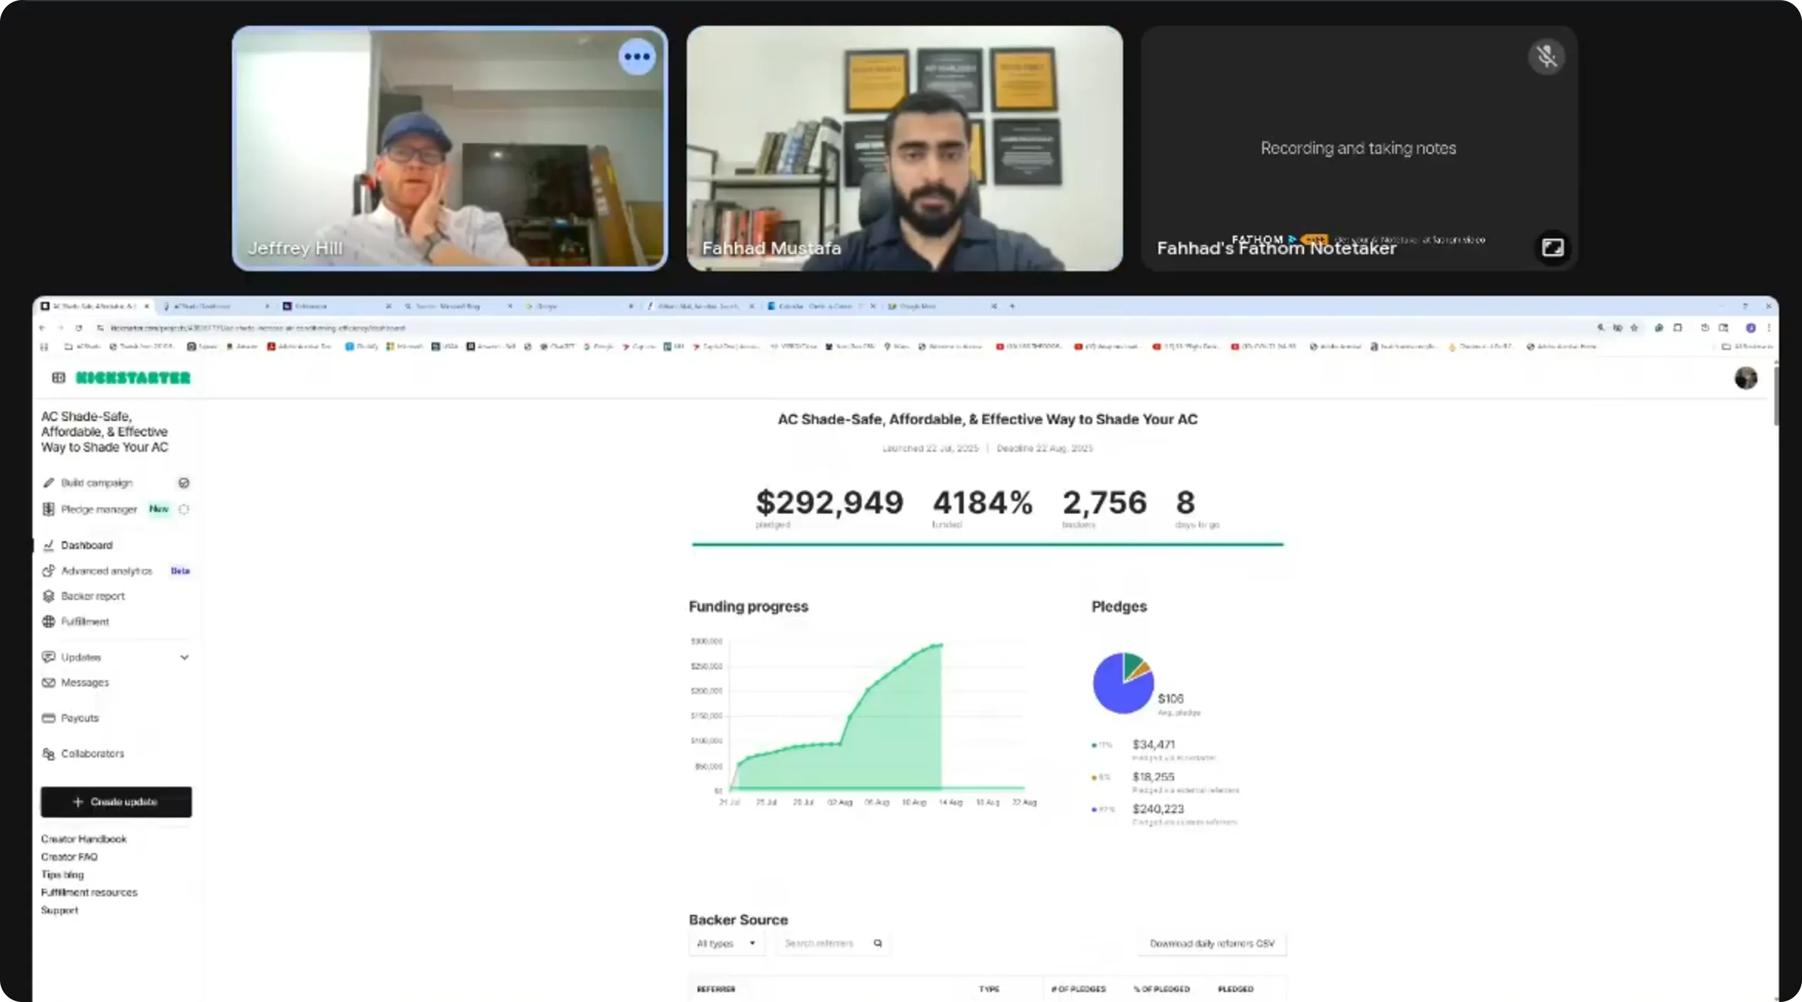This screenshot has width=1802, height=1002.
Task: Open Collaborators in the sidebar
Action: tap(92, 754)
